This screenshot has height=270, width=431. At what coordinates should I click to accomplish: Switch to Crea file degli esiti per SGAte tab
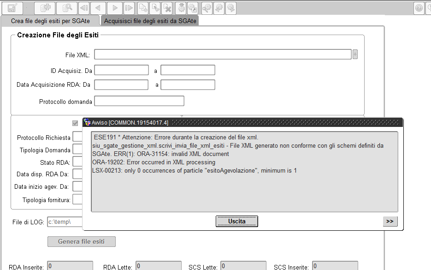click(50, 21)
